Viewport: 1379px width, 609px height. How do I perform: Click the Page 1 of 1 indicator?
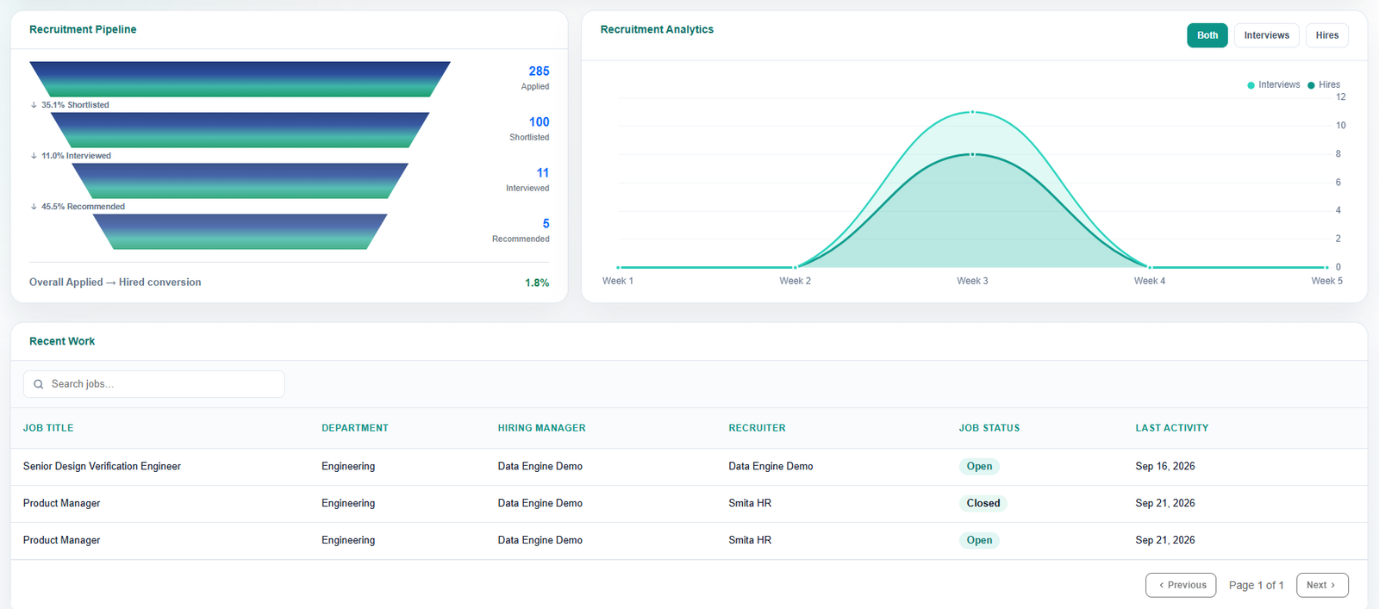[1256, 585]
